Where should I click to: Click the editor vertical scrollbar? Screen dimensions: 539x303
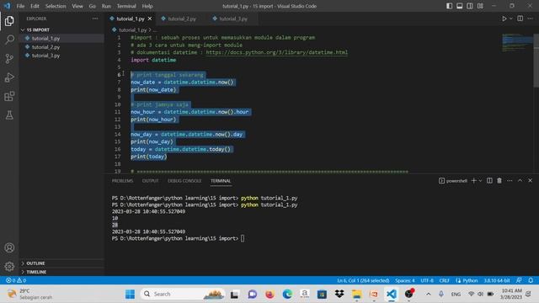point(536,60)
